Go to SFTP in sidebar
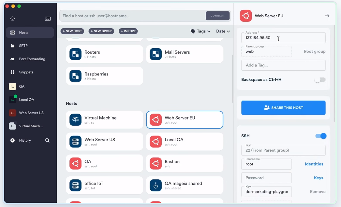This screenshot has height=207, width=341. click(23, 46)
